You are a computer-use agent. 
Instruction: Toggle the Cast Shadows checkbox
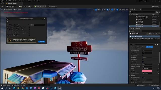(143, 62)
